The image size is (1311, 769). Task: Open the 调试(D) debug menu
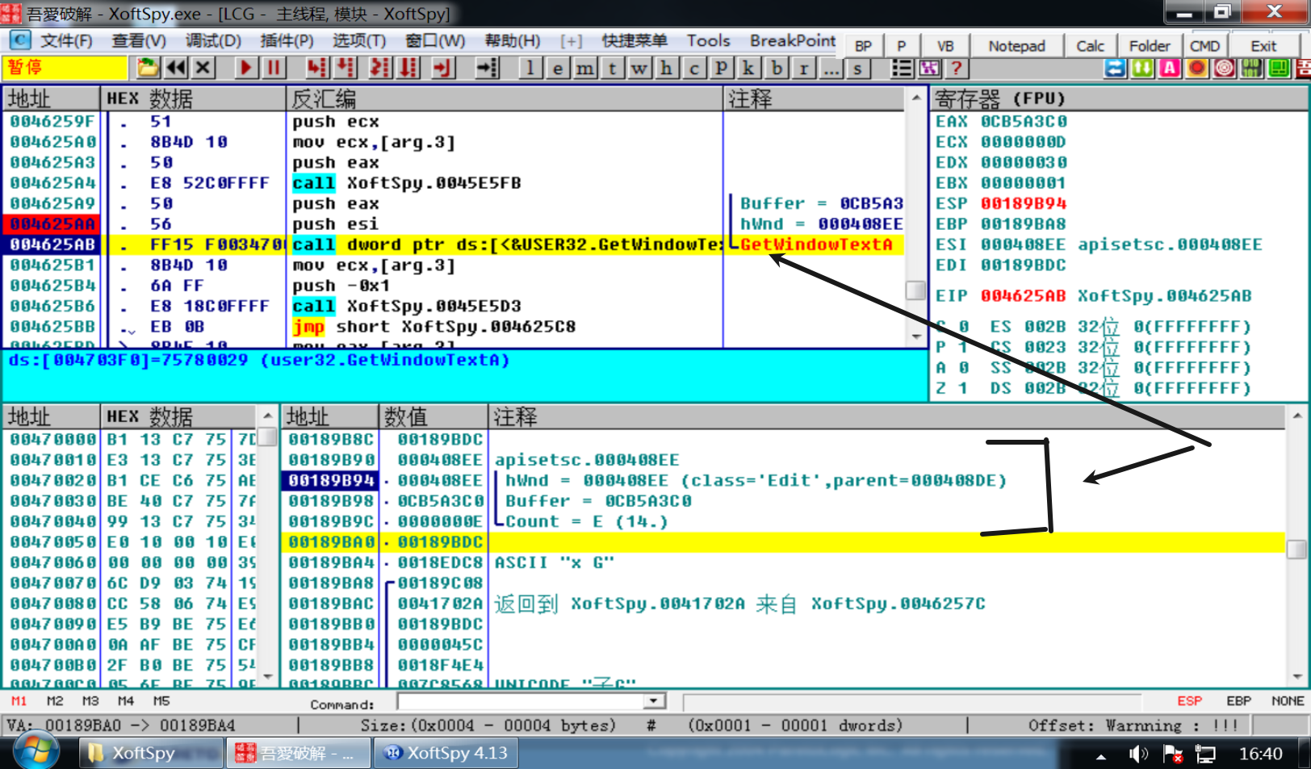213,41
